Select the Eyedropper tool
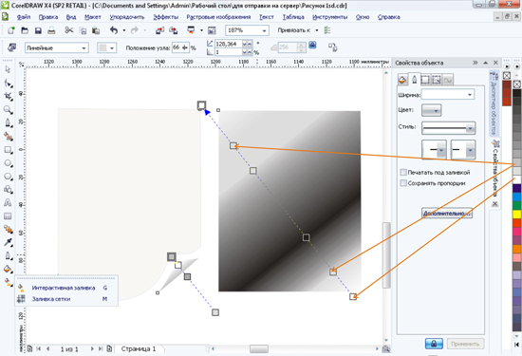522x356 pixels. 8,242
